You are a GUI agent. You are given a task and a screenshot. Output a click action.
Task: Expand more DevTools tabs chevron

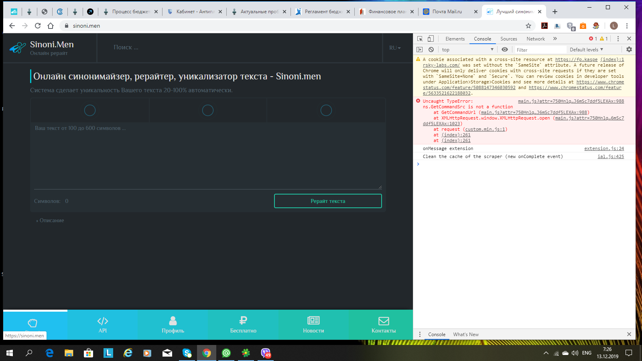[x=555, y=39]
